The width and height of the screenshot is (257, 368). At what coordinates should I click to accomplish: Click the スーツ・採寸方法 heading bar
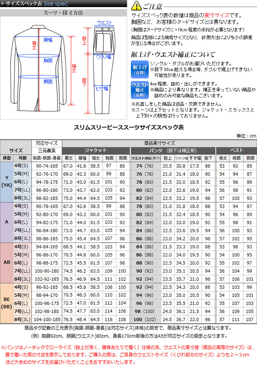click(64, 13)
